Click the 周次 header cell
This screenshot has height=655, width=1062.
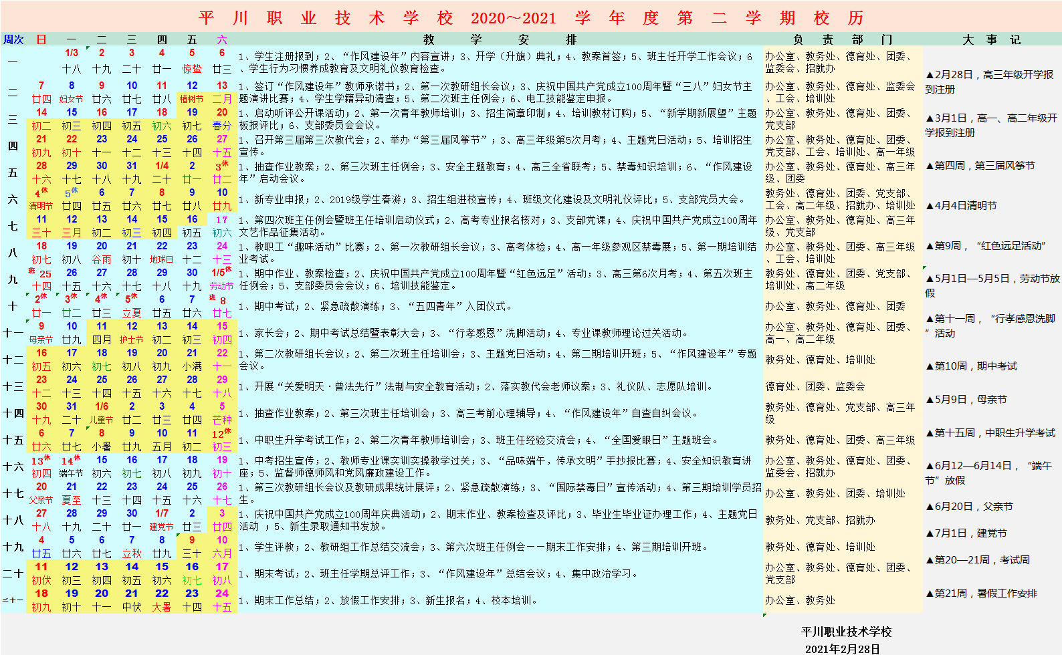pyautogui.click(x=13, y=39)
